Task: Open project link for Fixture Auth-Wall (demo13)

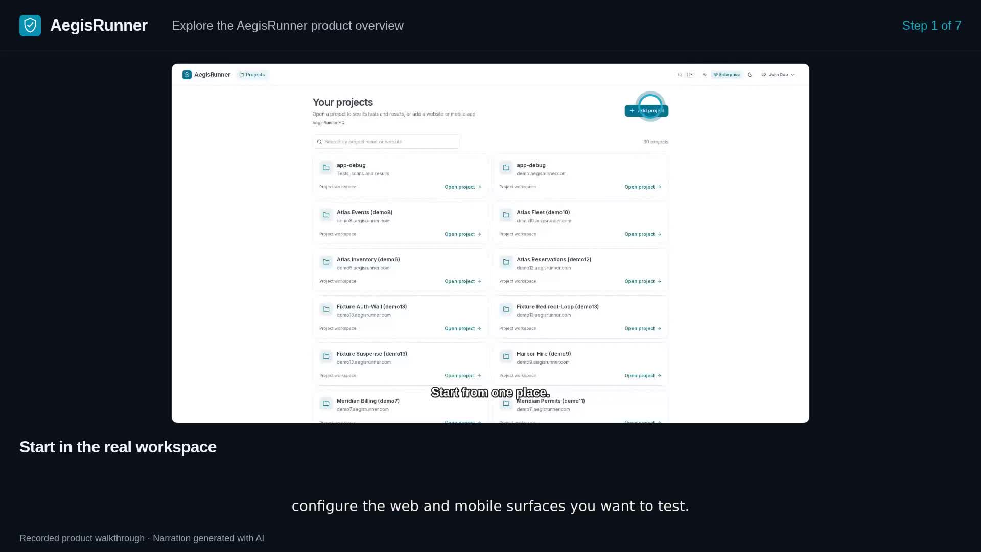Action: pyautogui.click(x=463, y=329)
